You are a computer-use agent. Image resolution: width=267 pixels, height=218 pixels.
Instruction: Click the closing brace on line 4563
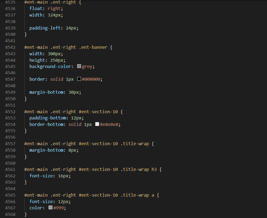[x=26, y=182]
